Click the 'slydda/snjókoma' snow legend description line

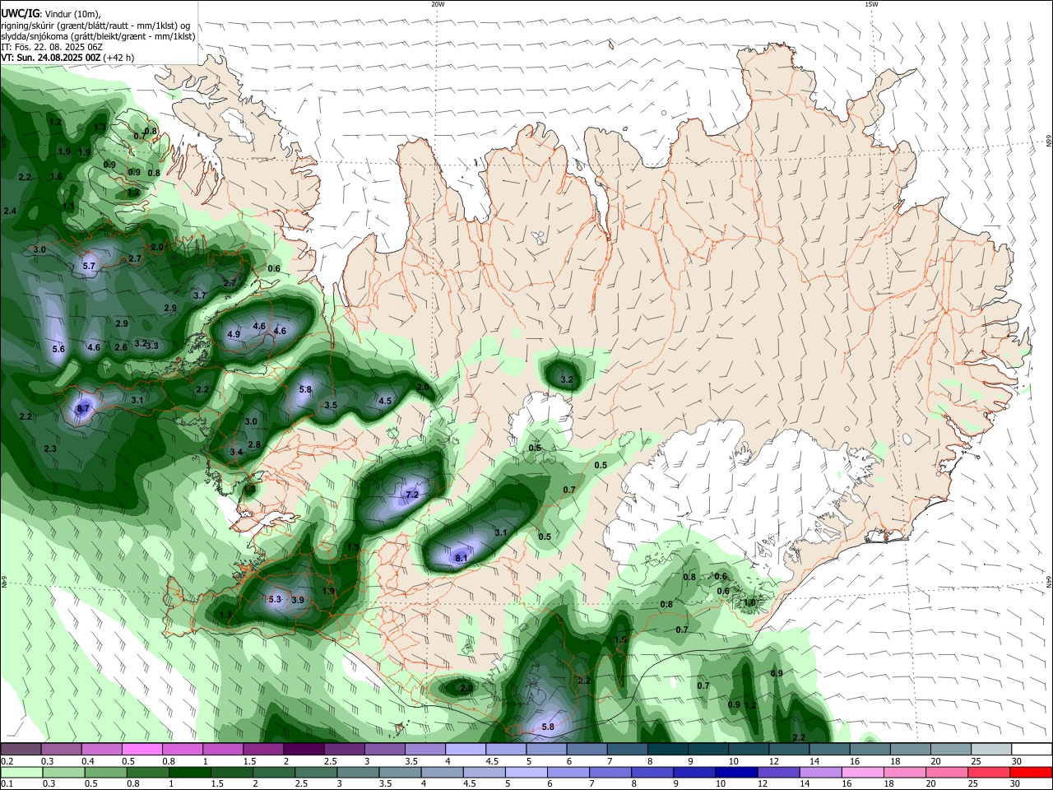(98, 36)
